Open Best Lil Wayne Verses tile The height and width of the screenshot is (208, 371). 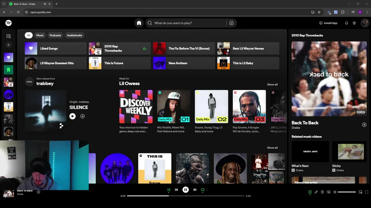[248, 49]
